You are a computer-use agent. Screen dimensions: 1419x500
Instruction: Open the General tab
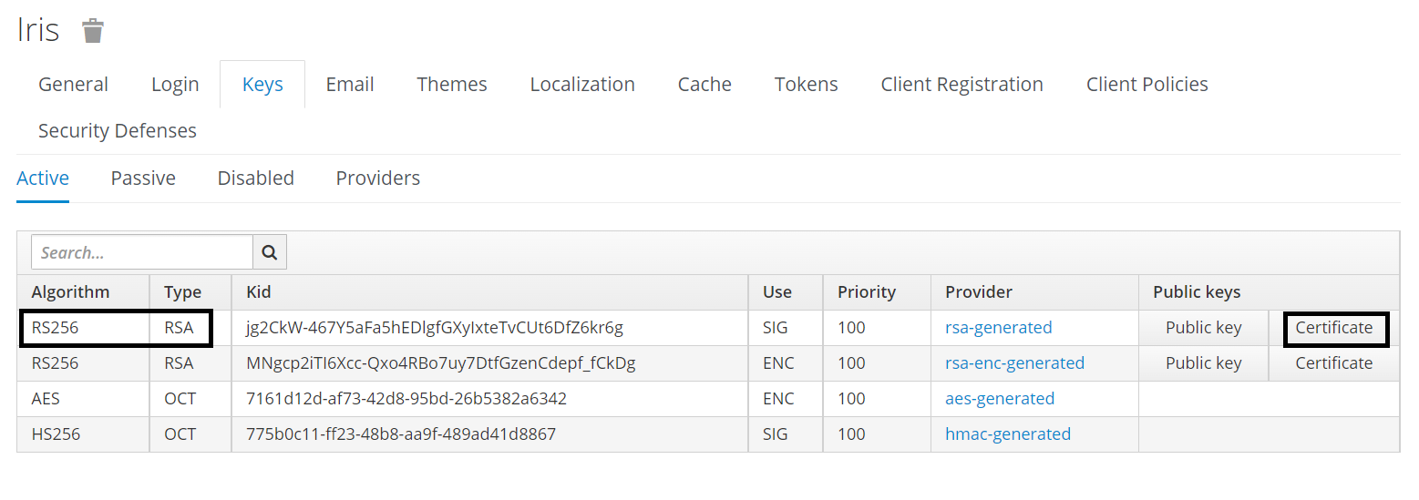(73, 85)
